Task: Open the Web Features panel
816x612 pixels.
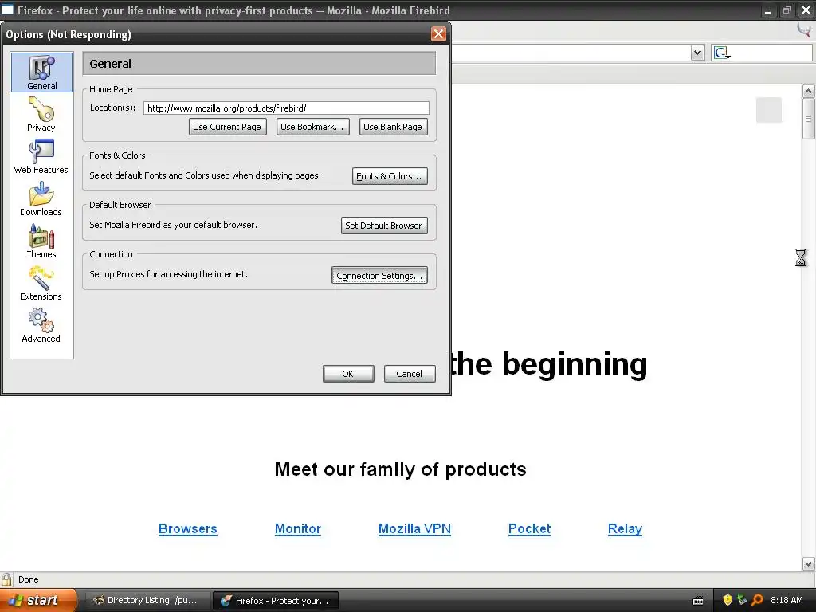Action: pyautogui.click(x=41, y=157)
